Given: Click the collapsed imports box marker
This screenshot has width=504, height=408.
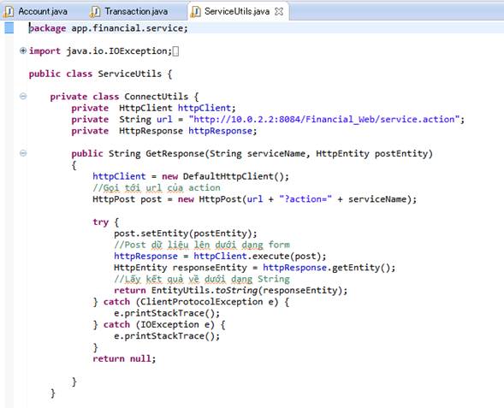Looking at the screenshot, I should [175, 51].
